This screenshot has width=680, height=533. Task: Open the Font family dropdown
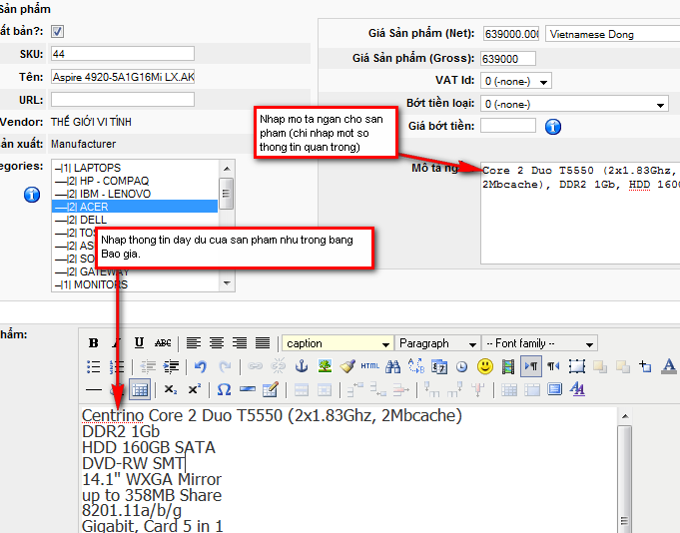click(540, 343)
